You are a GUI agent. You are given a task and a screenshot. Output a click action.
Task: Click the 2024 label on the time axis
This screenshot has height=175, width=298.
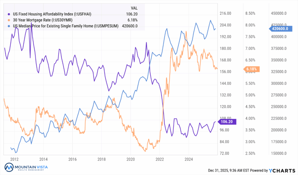coord(189,159)
